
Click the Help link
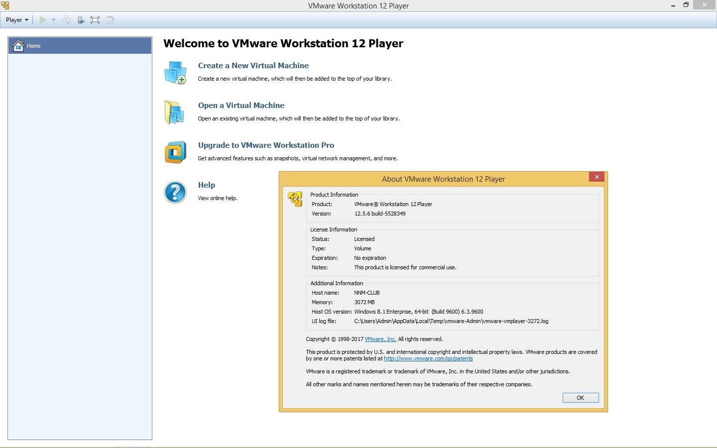[206, 185]
